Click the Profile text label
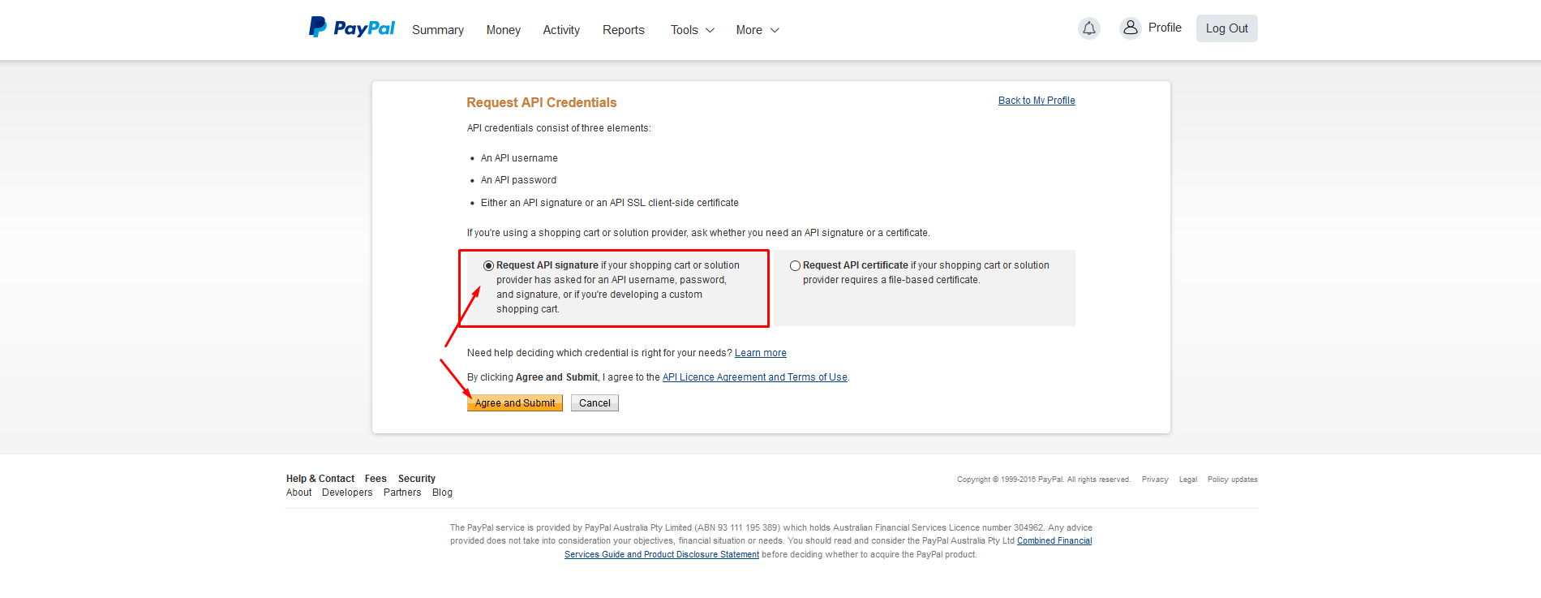1541x598 pixels. point(1165,28)
